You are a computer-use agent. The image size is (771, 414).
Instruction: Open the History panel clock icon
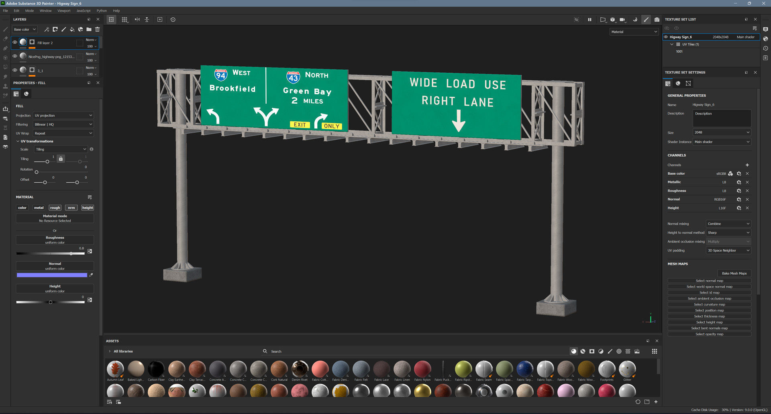pyautogui.click(x=765, y=48)
